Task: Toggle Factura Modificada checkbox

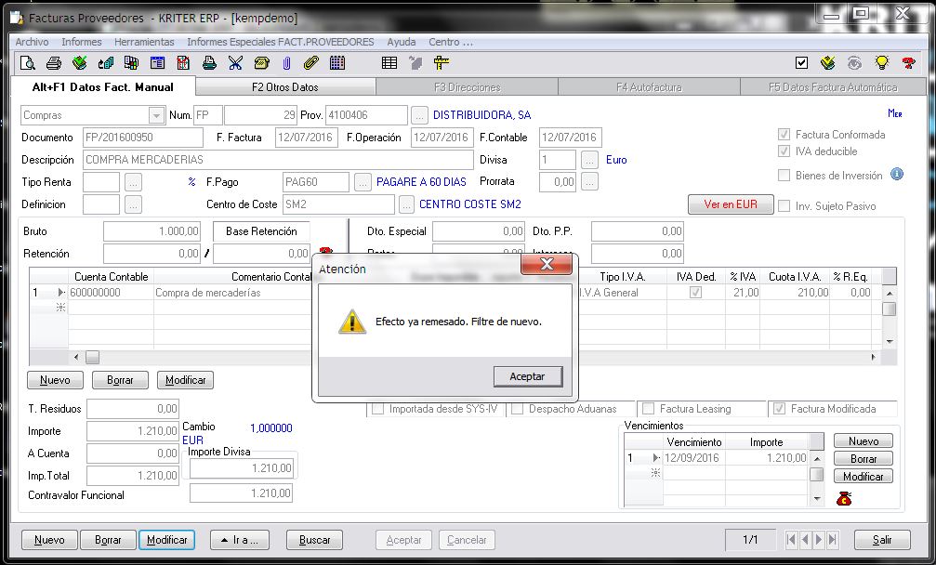Action: [x=779, y=409]
